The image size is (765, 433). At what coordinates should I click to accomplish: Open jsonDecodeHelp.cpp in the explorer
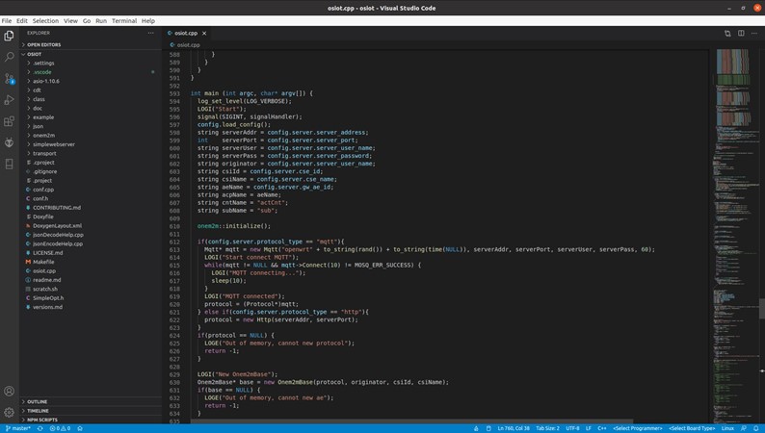(91, 235)
